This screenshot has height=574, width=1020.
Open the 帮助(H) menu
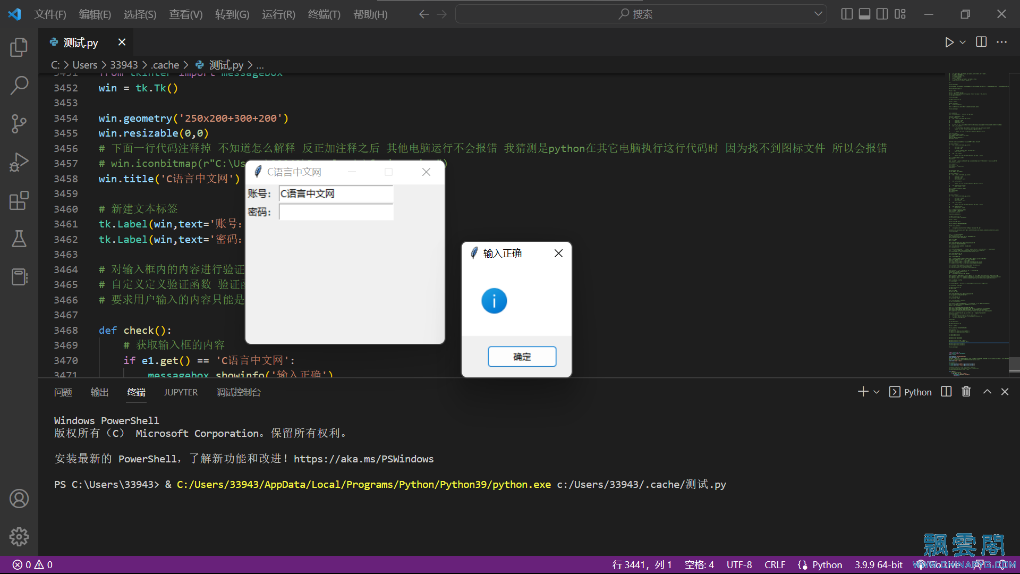pos(370,14)
